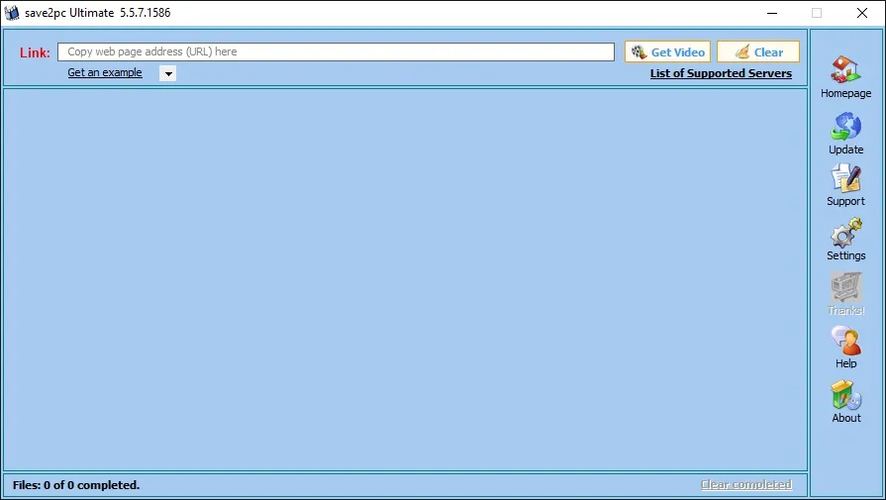
Task: Open the Support notepad icon
Action: 845,178
